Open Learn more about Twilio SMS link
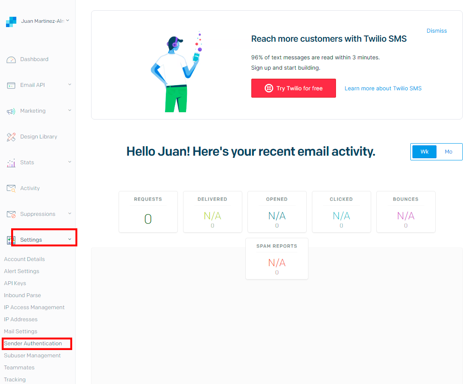This screenshot has width=467, height=384. (383, 89)
